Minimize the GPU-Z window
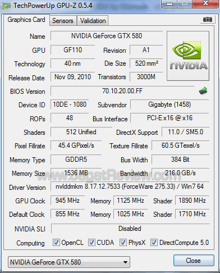 point(169,4)
